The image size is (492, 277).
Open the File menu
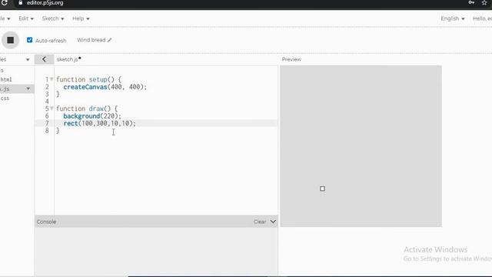(x=5, y=18)
